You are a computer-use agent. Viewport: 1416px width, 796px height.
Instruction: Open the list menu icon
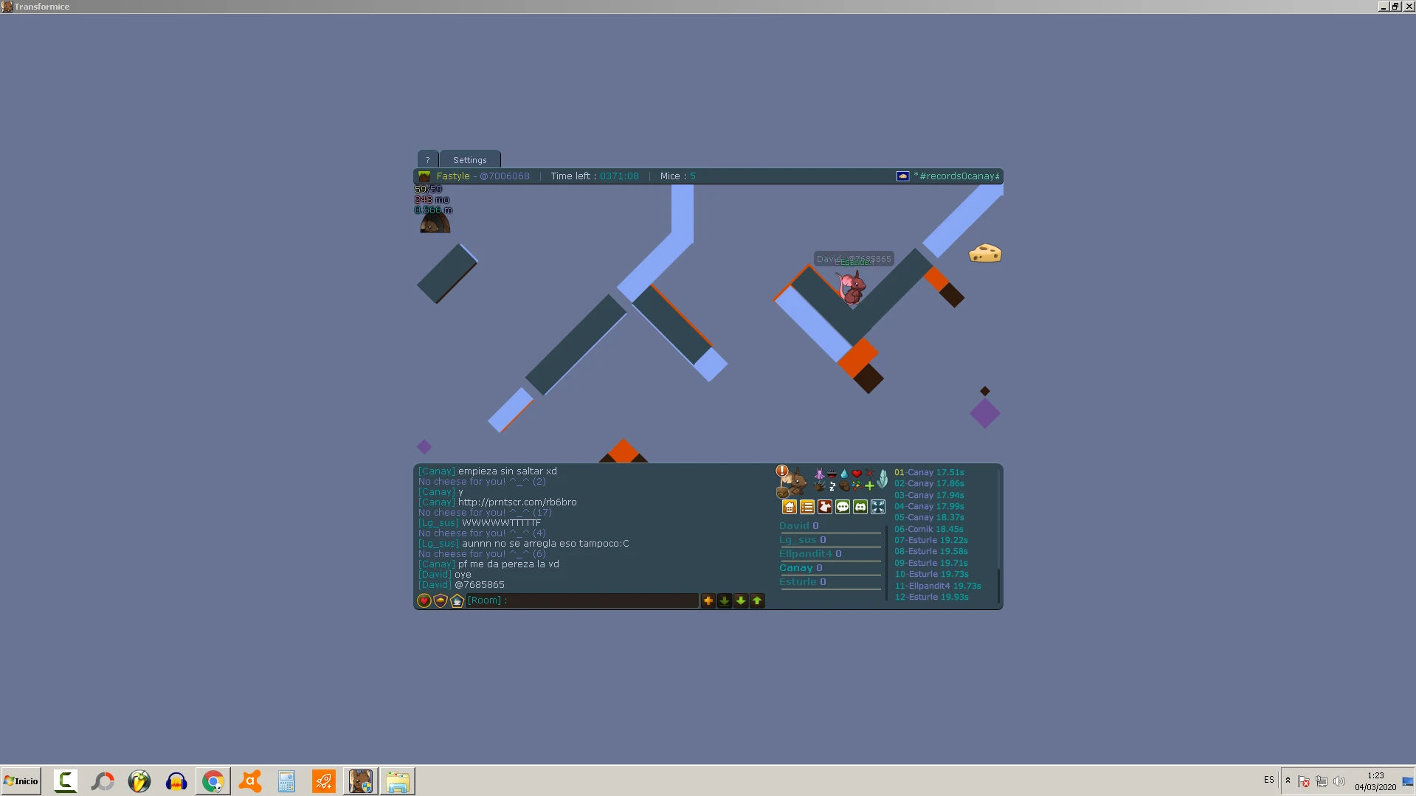pos(807,507)
